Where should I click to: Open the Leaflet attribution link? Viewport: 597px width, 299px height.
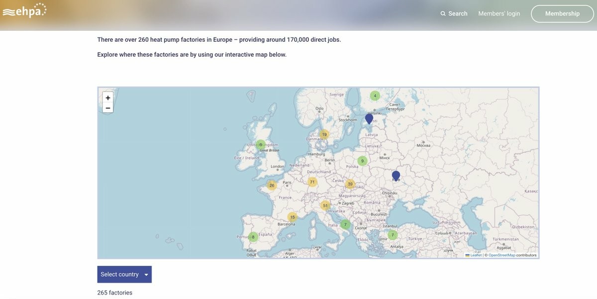pyautogui.click(x=476, y=255)
